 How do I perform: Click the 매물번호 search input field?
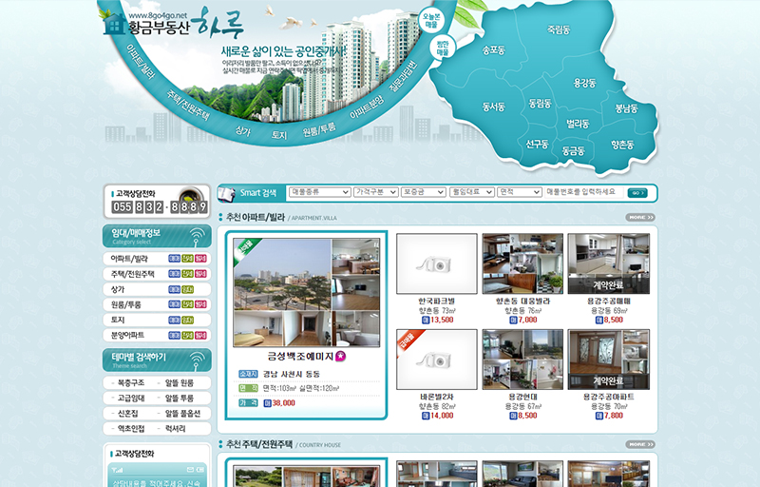click(586, 192)
